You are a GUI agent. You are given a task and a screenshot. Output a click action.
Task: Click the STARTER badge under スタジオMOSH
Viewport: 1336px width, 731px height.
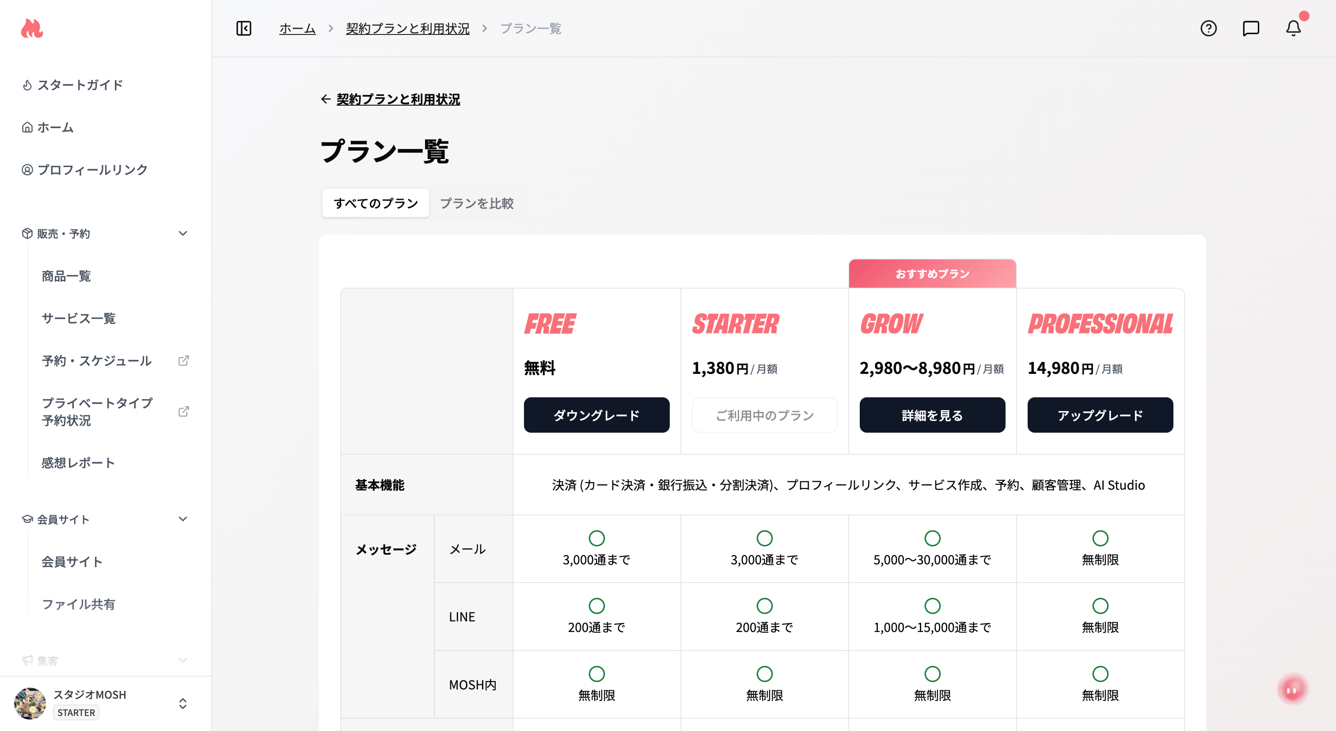click(x=76, y=713)
